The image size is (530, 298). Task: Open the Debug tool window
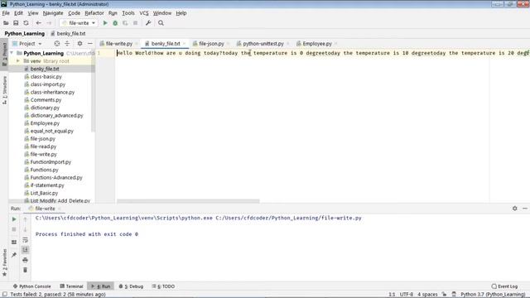(x=131, y=286)
